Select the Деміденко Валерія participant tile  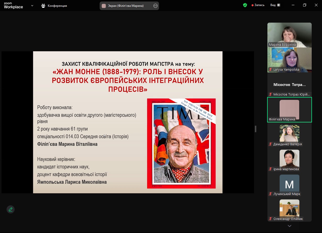coord(290,134)
